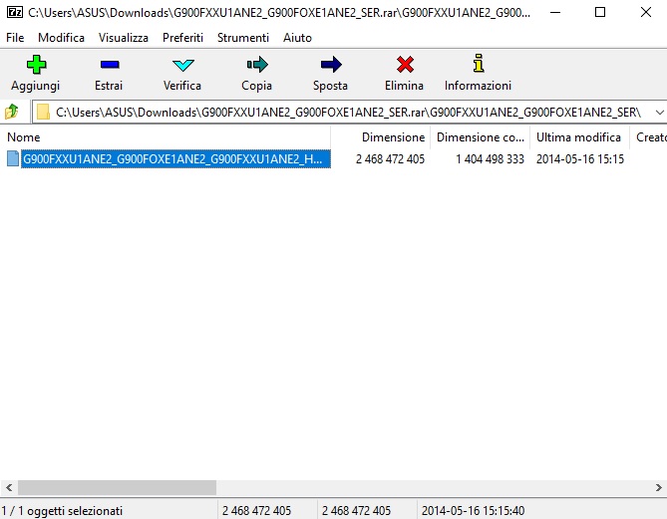Click horizontal scrollbar left arrow
Viewport: 667px width, 519px height.
[9, 487]
